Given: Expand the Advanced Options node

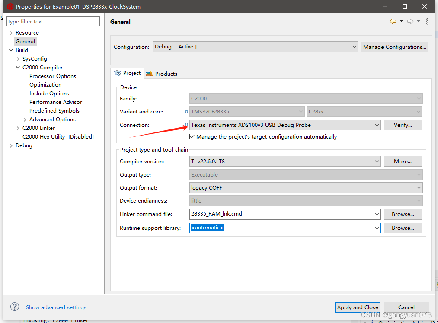Looking at the screenshot, I should [25, 120].
